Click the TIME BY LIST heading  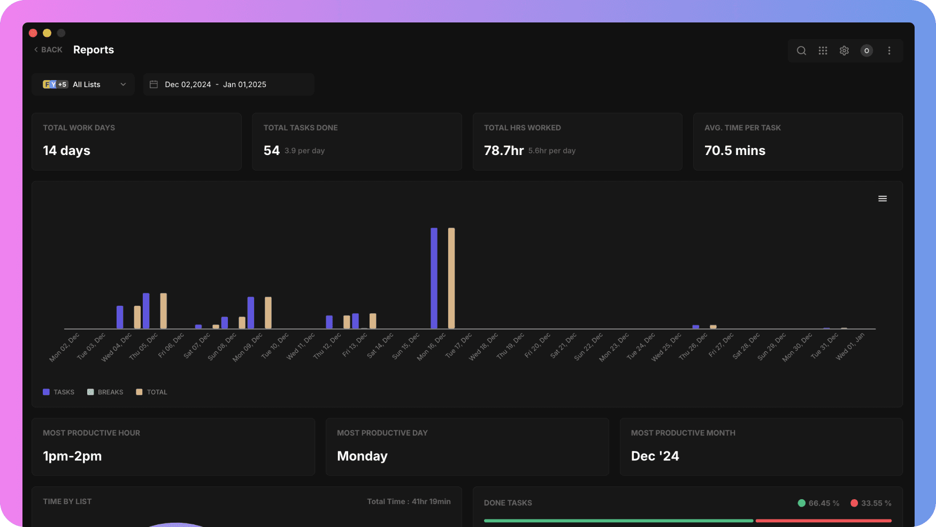point(67,501)
